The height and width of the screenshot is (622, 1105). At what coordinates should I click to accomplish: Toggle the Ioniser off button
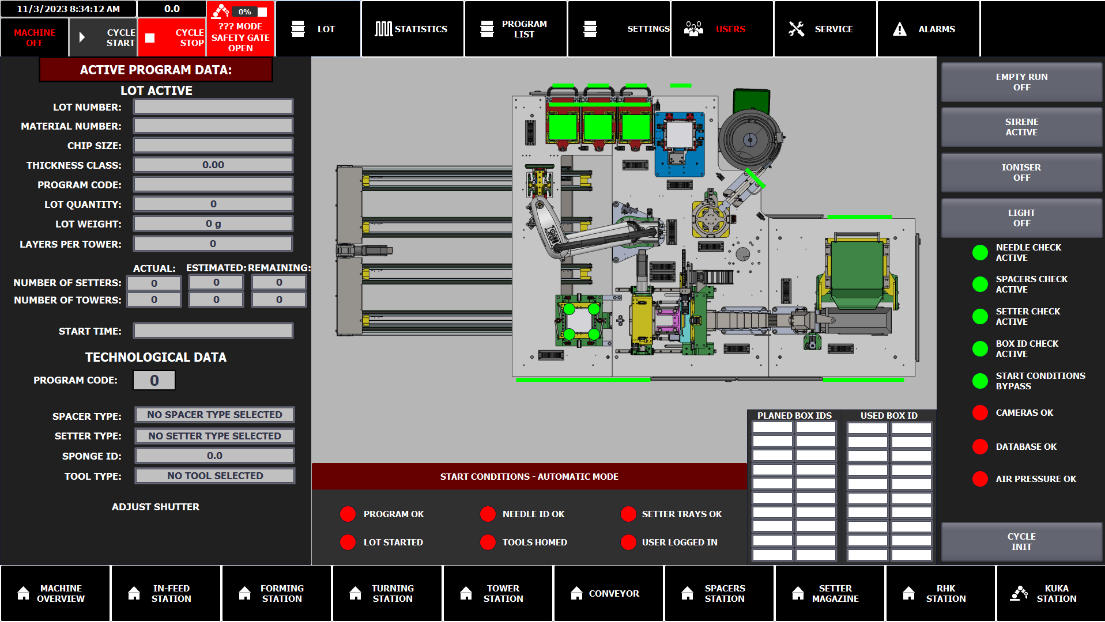click(1021, 173)
